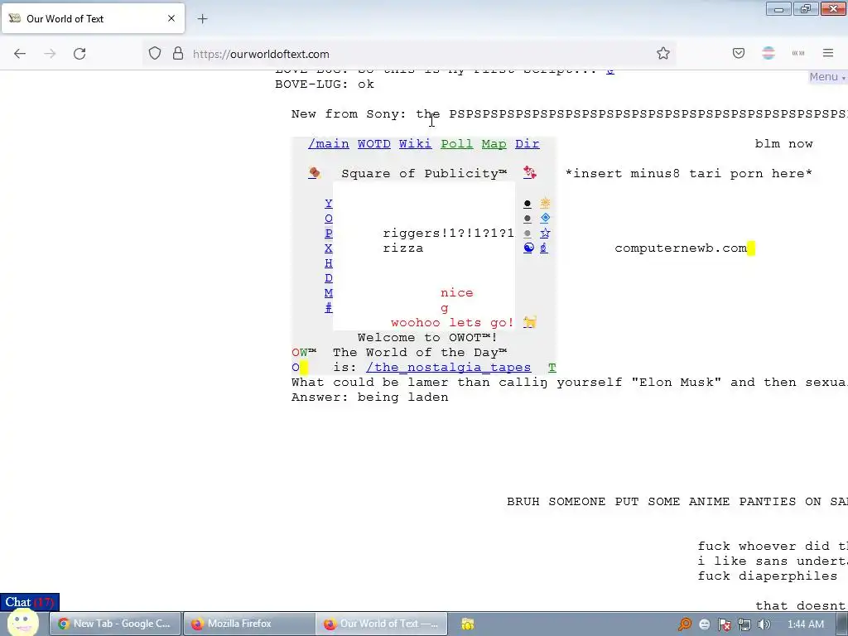The width and height of the screenshot is (848, 636).
Task: Click the blue yin-yang icon link
Action: [528, 248]
